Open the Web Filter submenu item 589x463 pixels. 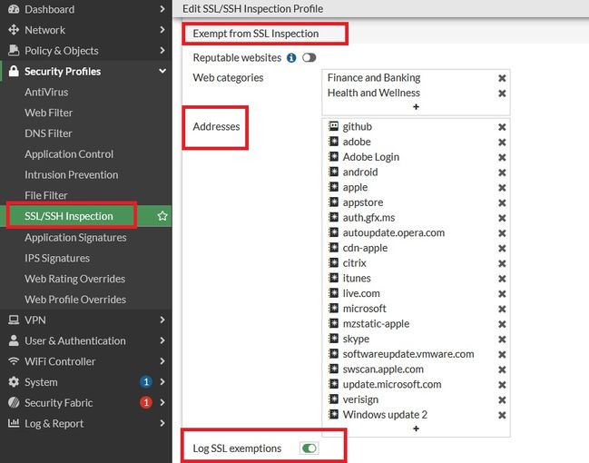(49, 113)
